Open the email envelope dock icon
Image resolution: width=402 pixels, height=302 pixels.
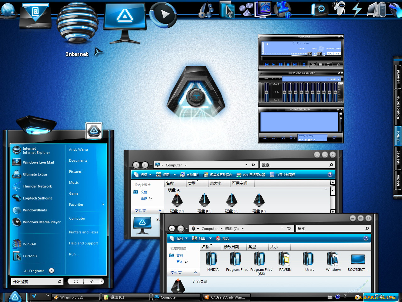point(35,16)
